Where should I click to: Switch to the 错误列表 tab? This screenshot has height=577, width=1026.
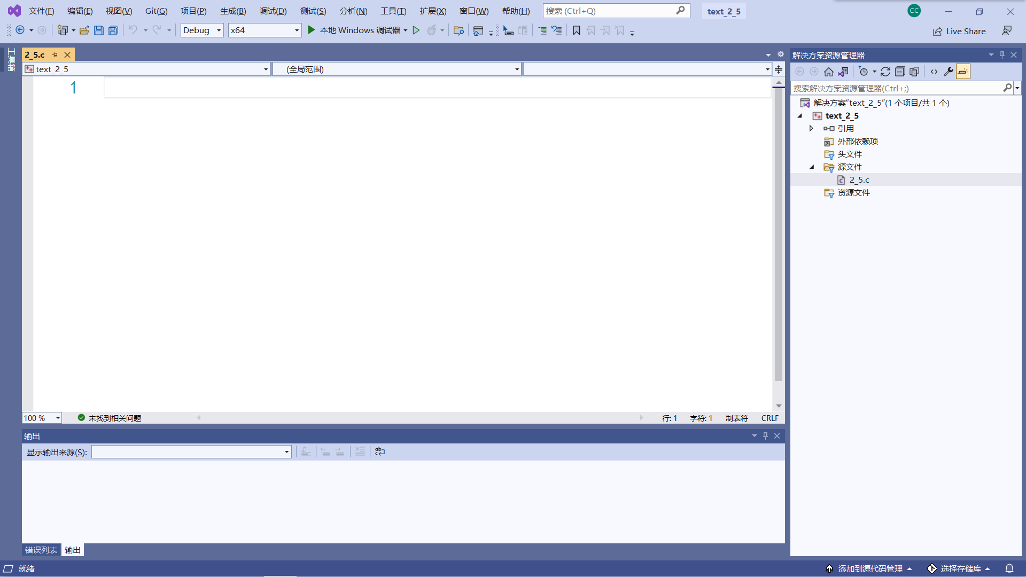[41, 550]
